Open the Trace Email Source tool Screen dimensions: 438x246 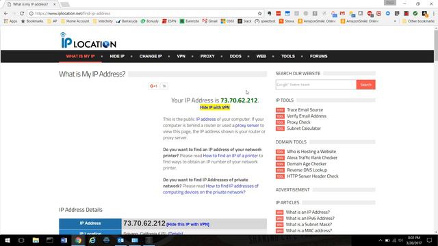tap(305, 110)
